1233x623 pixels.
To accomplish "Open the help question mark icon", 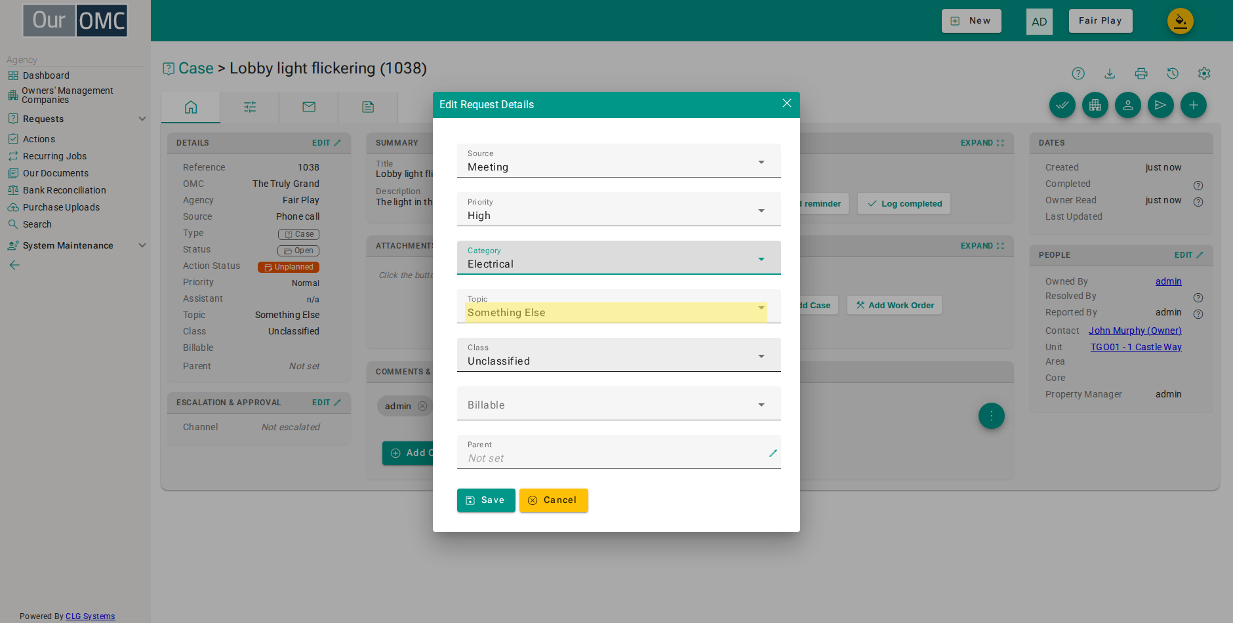I will pyautogui.click(x=1078, y=73).
